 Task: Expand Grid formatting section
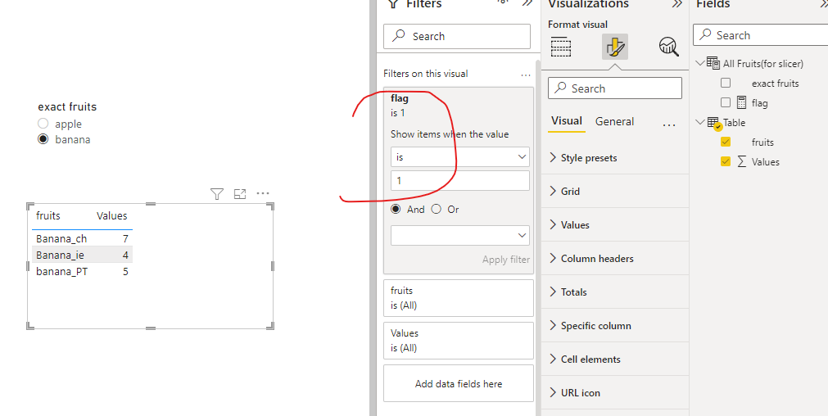click(x=615, y=191)
